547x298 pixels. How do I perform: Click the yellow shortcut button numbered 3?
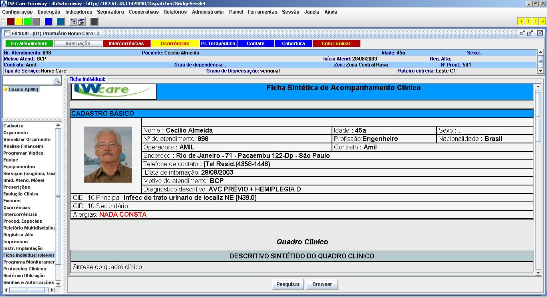(x=535, y=22)
